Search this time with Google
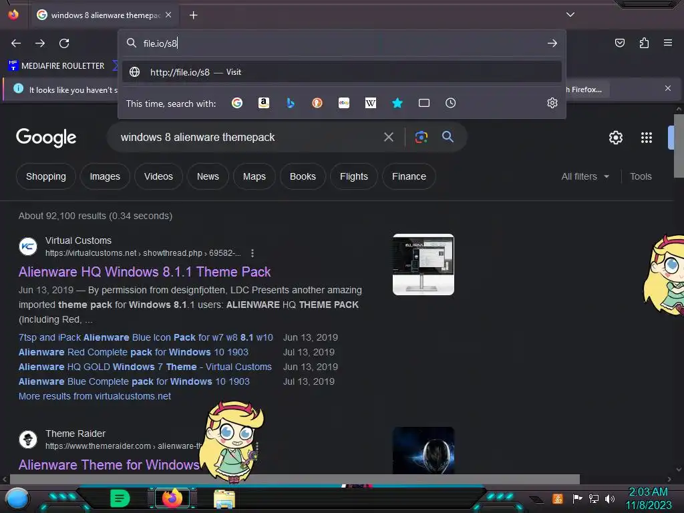This screenshot has height=513, width=684. pyautogui.click(x=237, y=103)
